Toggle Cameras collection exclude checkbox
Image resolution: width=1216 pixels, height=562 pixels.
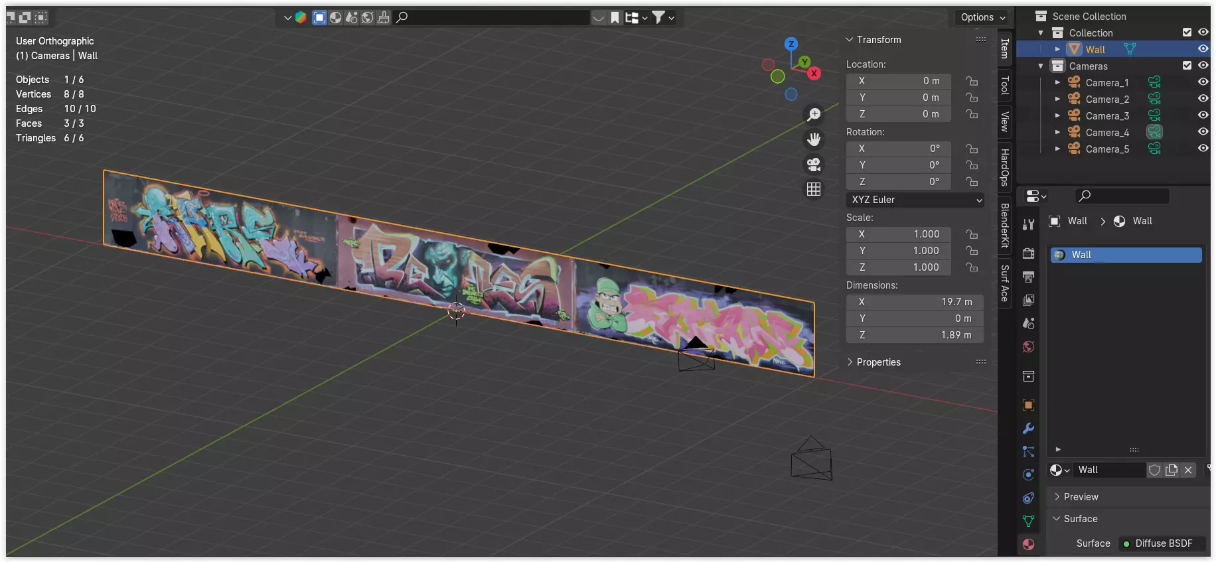tap(1187, 66)
